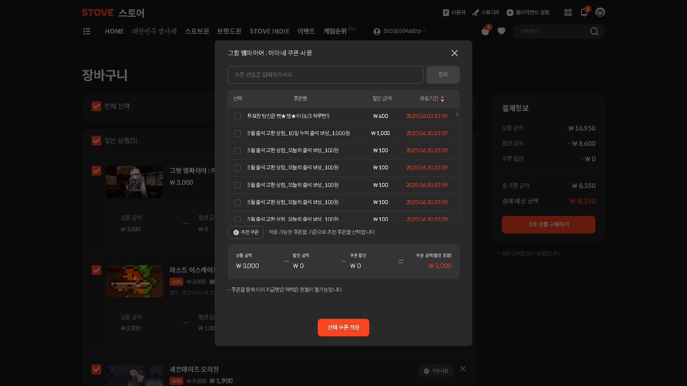Screen dimensions: 687x386
Task: Click the red ₩ 8,350 expected payment
Action: pos(583,201)
